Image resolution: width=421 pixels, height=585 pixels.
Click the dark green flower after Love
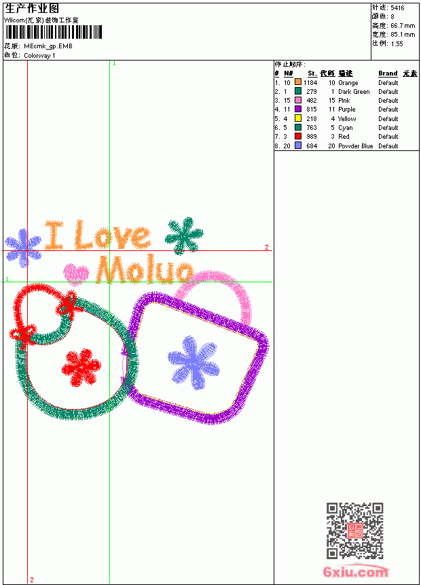(185, 236)
